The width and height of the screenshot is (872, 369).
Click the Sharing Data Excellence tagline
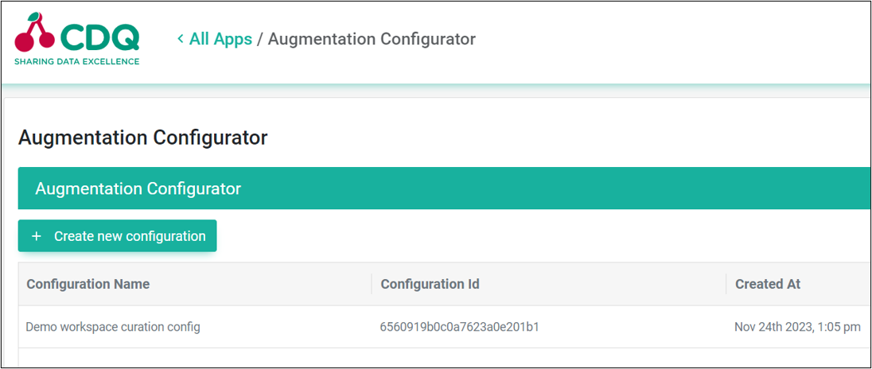click(76, 62)
